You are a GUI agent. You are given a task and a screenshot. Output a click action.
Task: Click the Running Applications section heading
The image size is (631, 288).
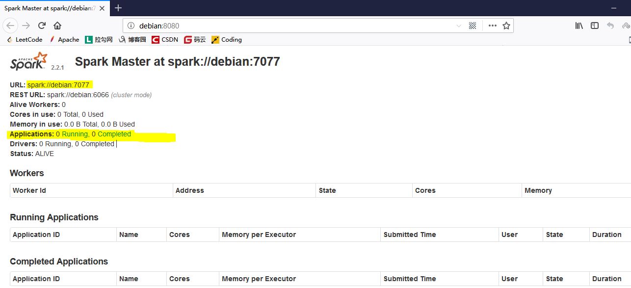pyautogui.click(x=54, y=217)
